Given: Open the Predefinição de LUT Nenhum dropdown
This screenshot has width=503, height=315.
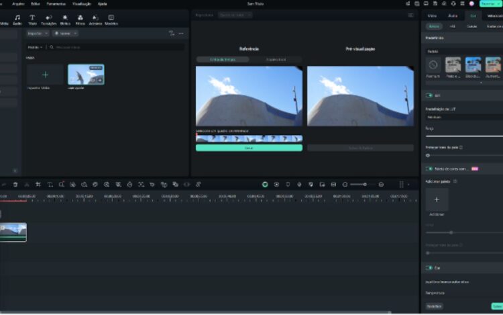Looking at the screenshot, I should pos(464,118).
